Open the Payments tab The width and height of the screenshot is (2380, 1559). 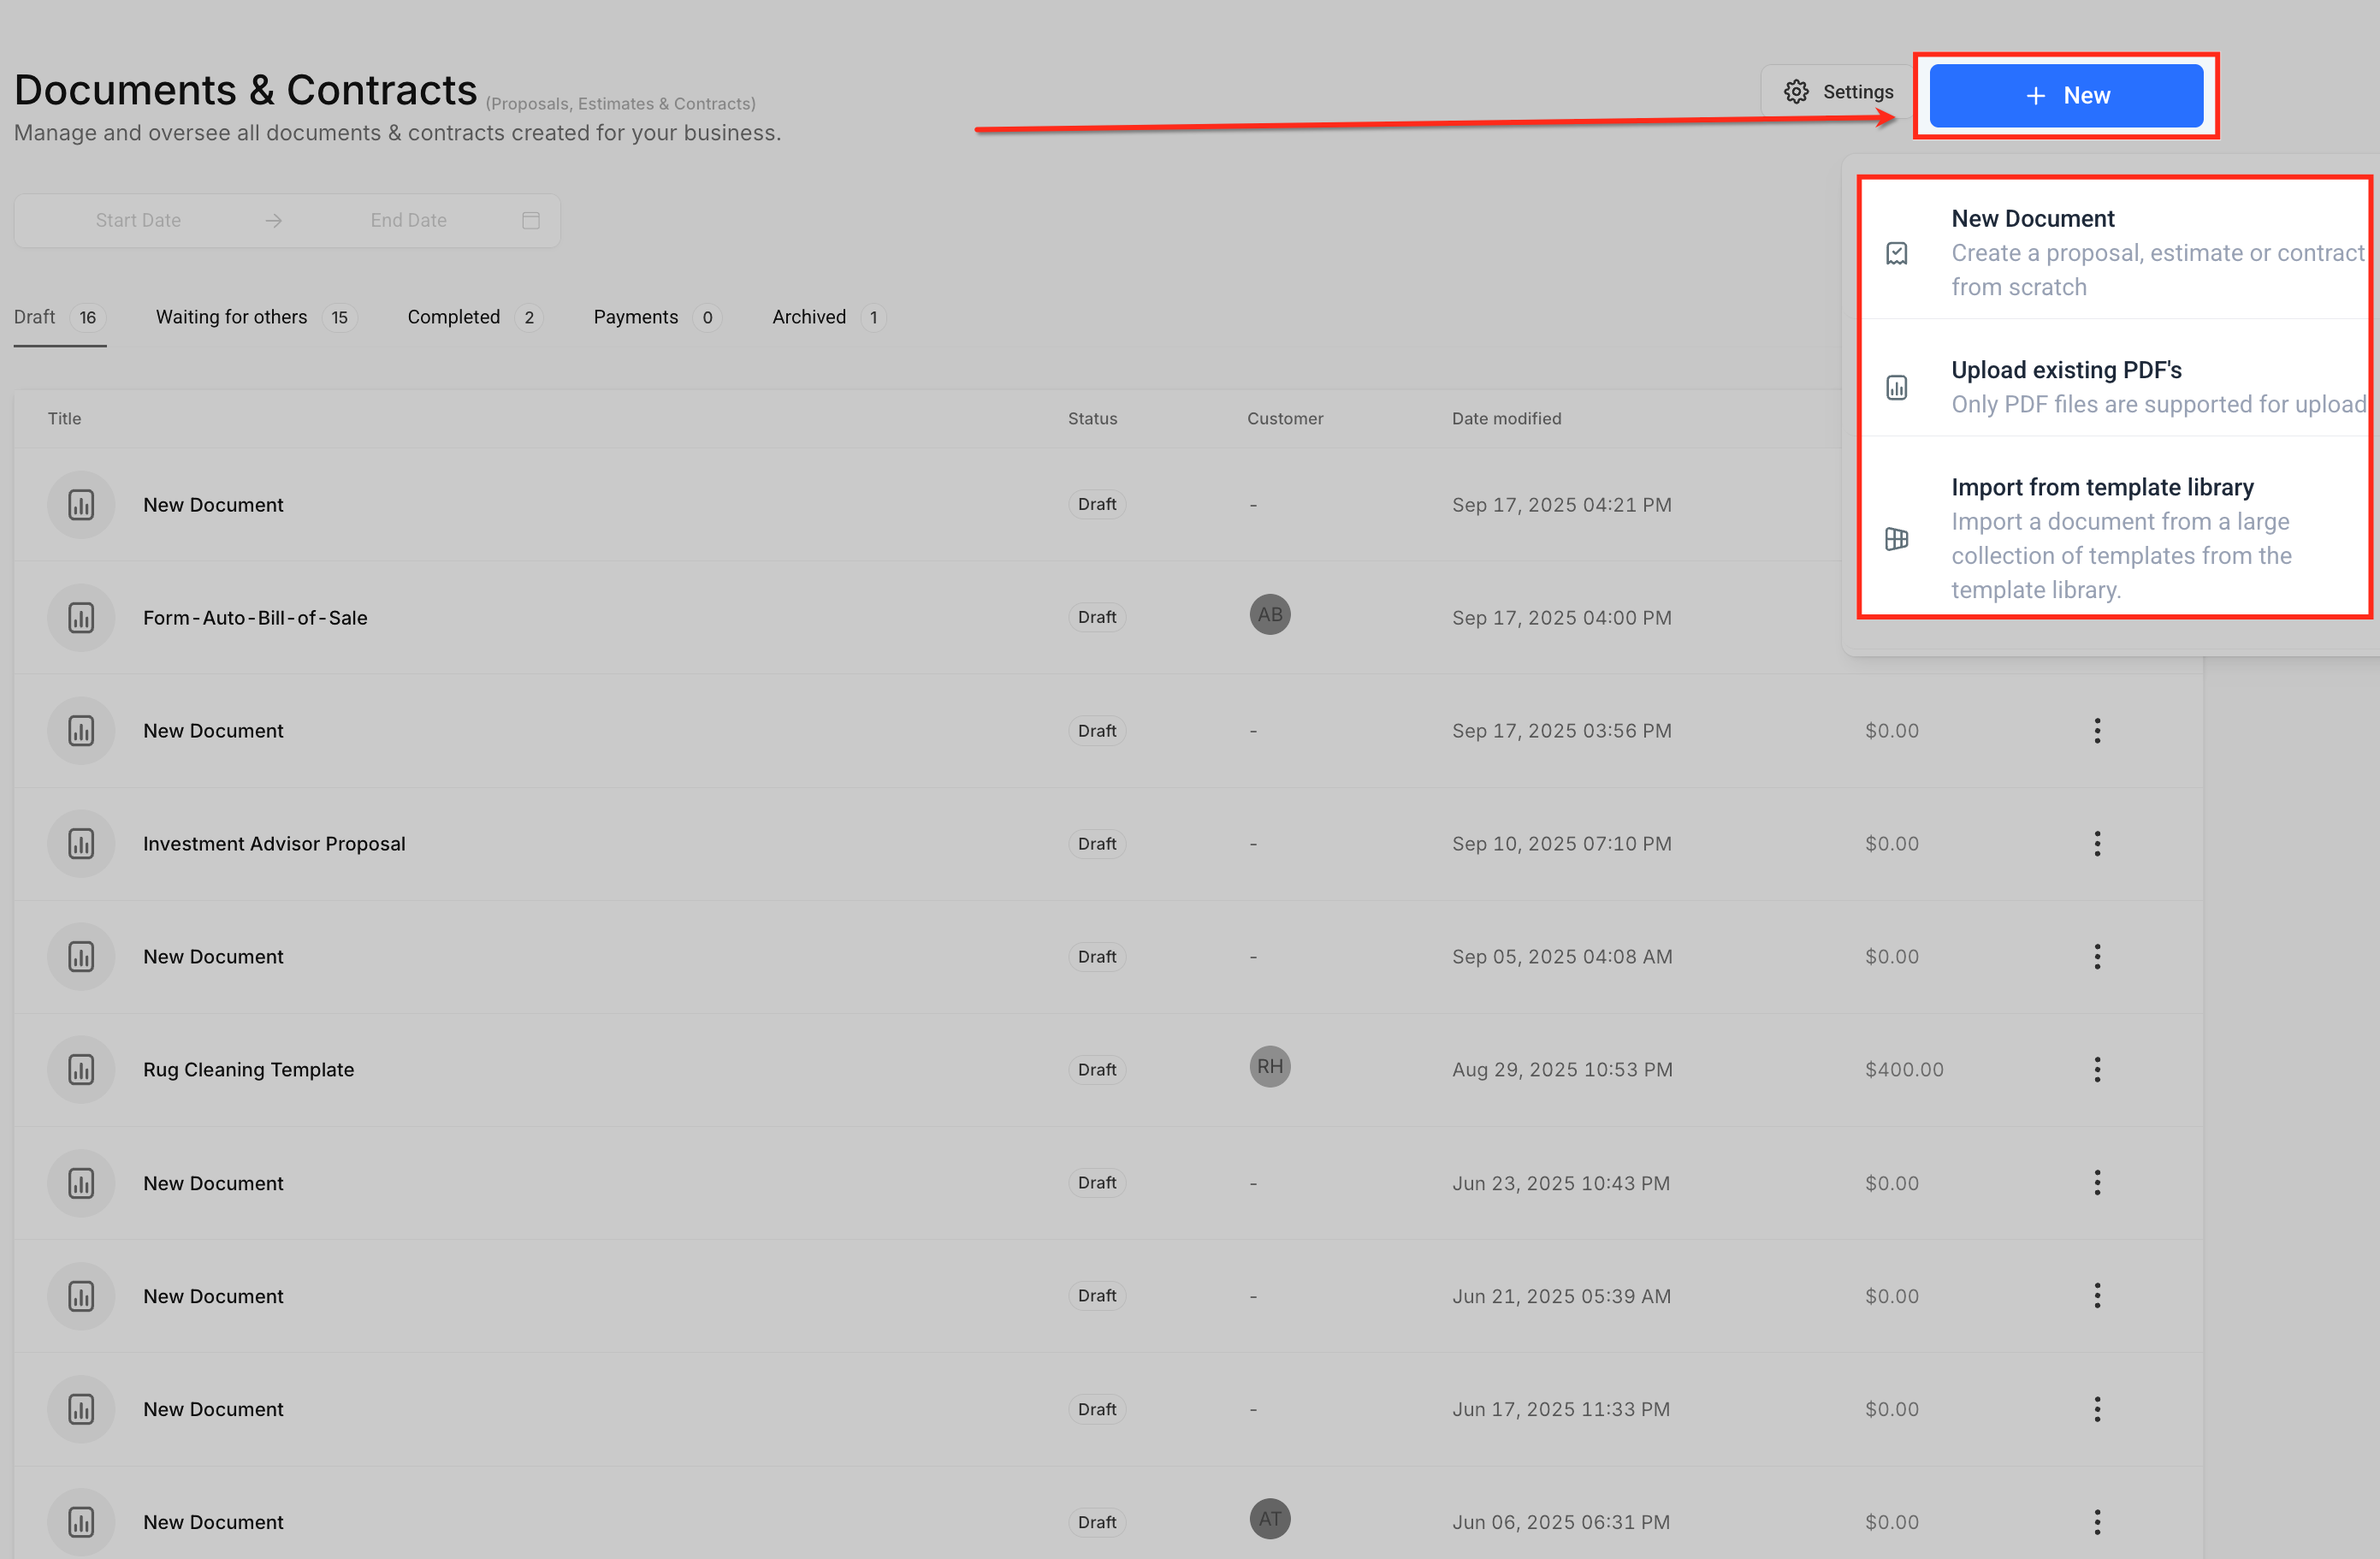click(635, 317)
